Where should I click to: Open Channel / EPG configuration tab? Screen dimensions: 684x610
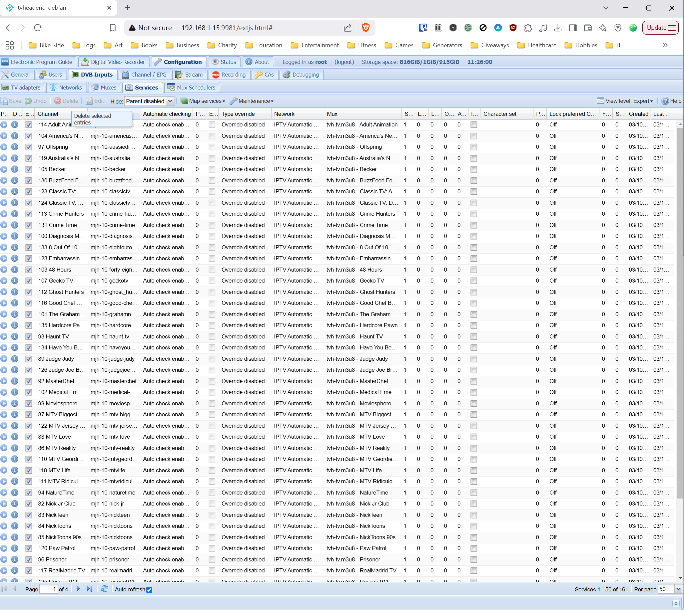click(144, 75)
